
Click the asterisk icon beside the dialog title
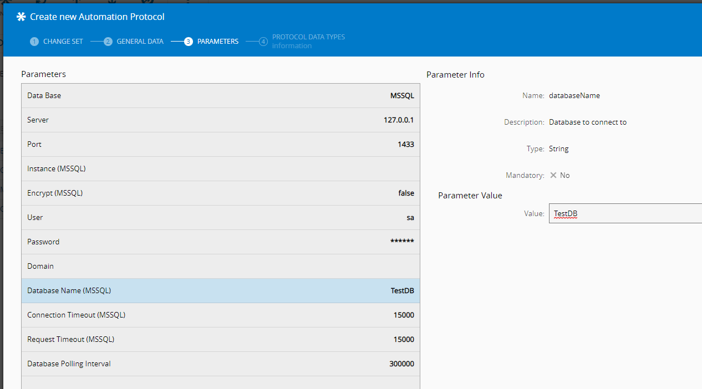click(x=21, y=17)
